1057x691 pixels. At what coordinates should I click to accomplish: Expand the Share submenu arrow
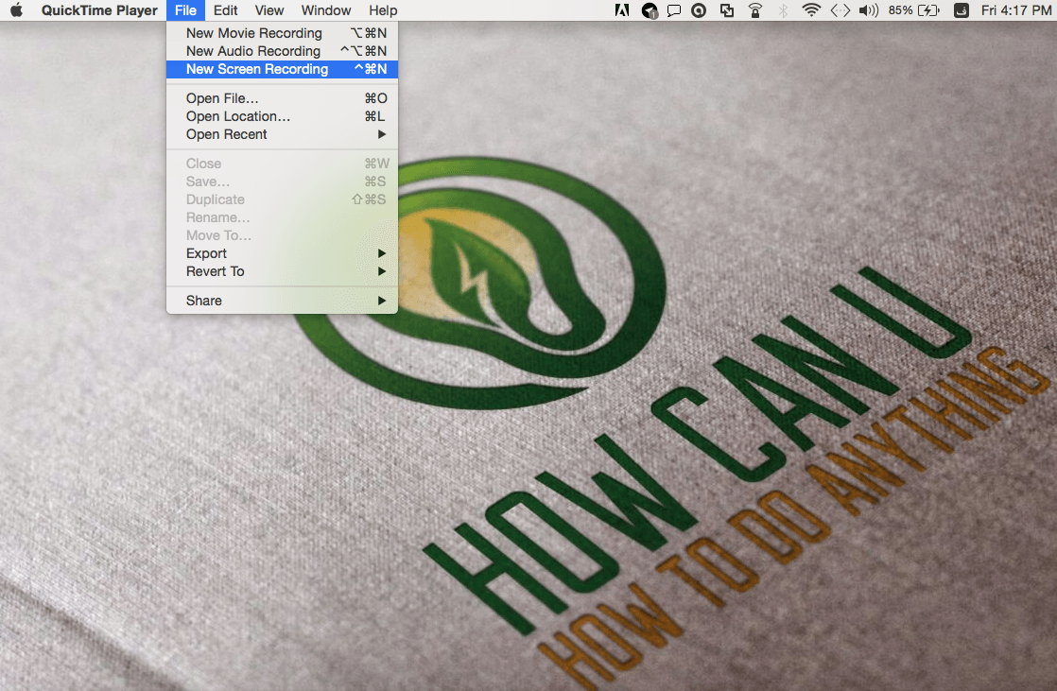(x=382, y=301)
